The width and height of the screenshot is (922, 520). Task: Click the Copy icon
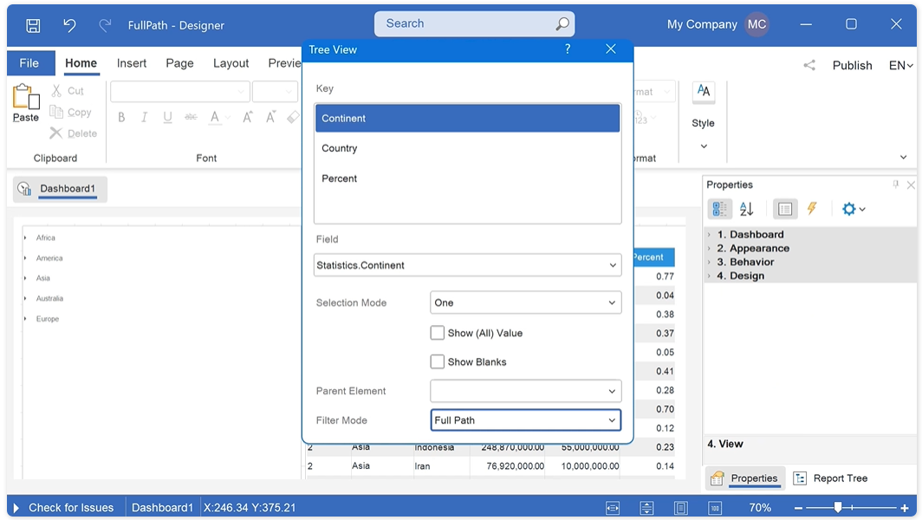(x=56, y=112)
